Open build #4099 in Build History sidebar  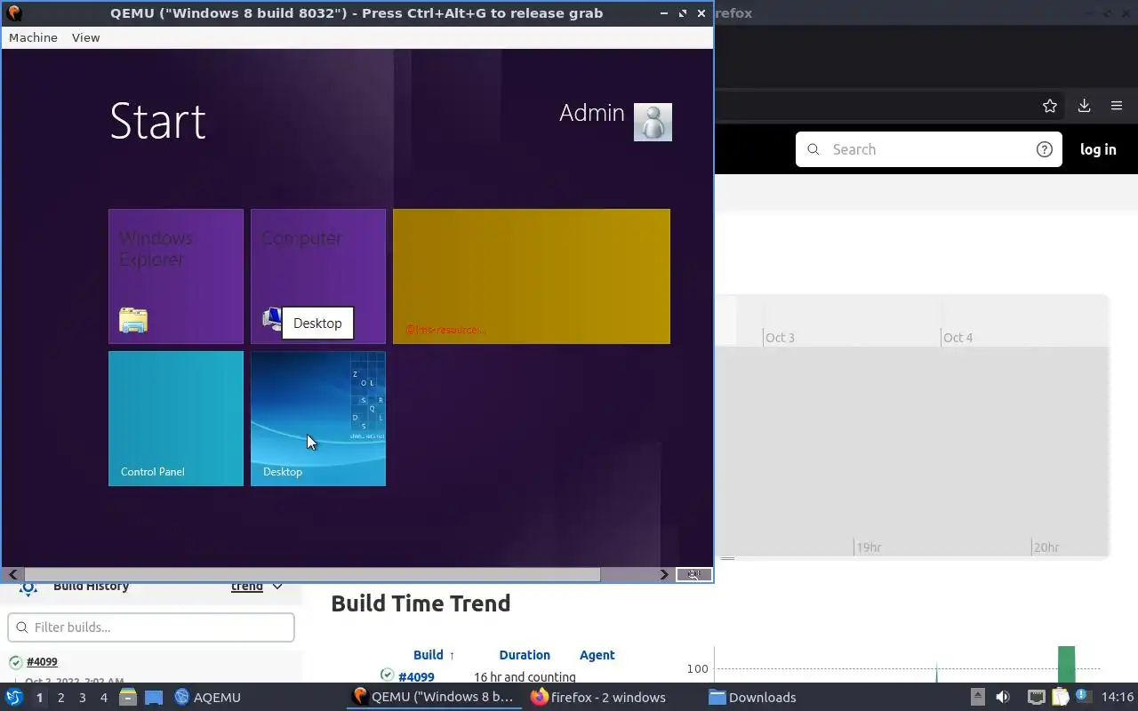pyautogui.click(x=42, y=662)
